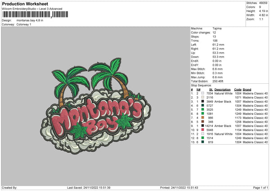This screenshot has height=191, width=270.
Task: Click 'Wilcom EmbroideryStudio – Level 3 Advanced' text
Action: [x=32, y=9]
